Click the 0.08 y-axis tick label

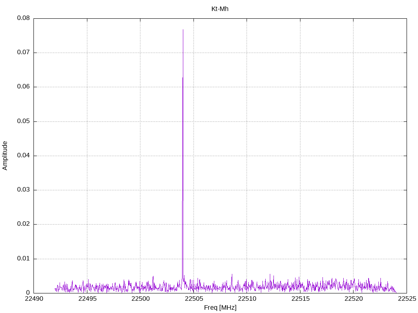pyautogui.click(x=23, y=18)
